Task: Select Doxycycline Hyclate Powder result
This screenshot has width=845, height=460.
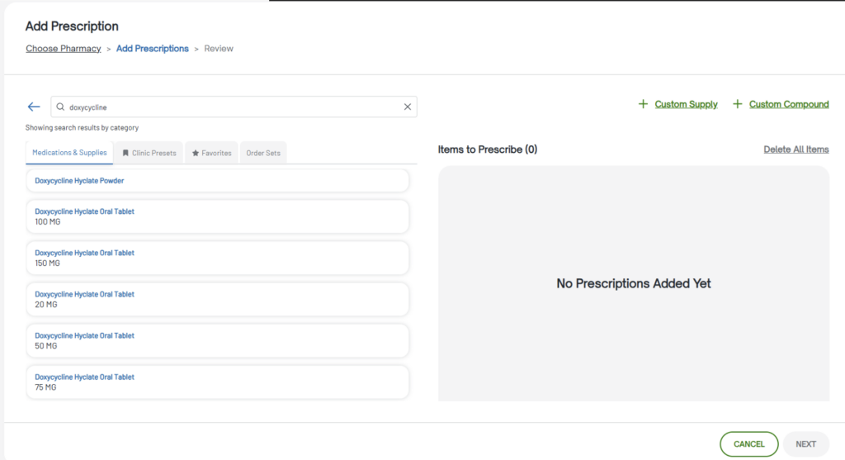Action: (218, 180)
